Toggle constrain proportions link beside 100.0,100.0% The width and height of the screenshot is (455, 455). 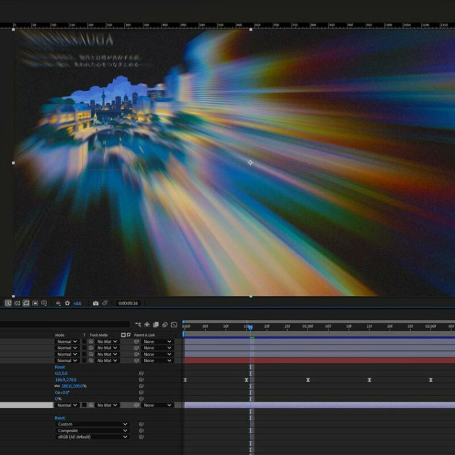pos(57,386)
